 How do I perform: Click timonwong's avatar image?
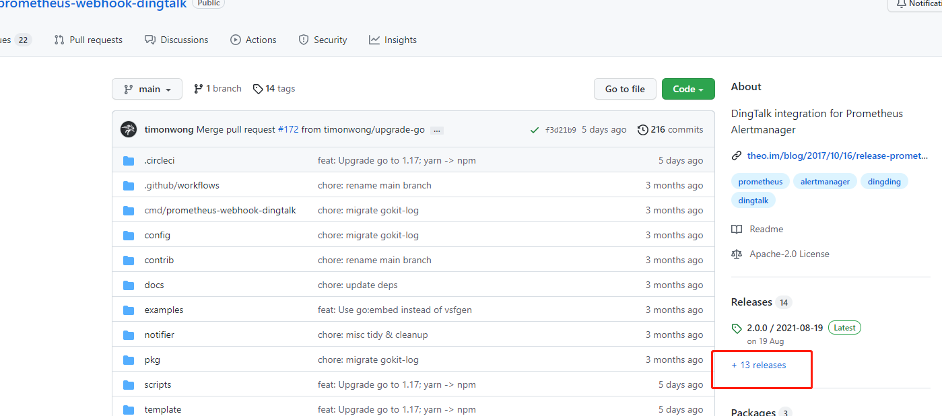pyautogui.click(x=129, y=129)
